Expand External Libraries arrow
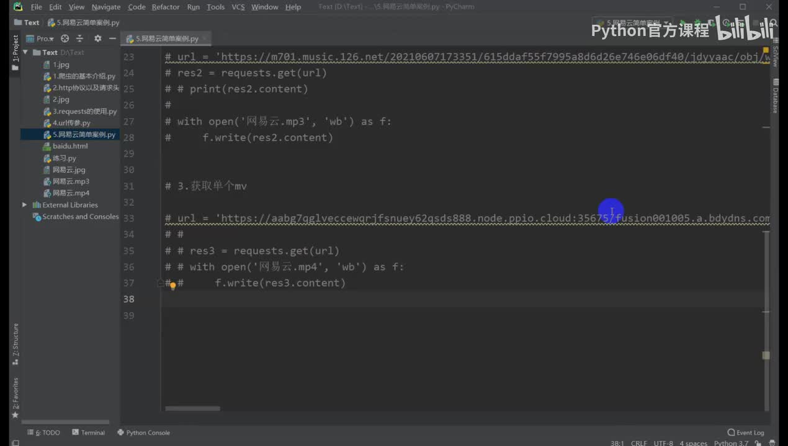 [25, 205]
